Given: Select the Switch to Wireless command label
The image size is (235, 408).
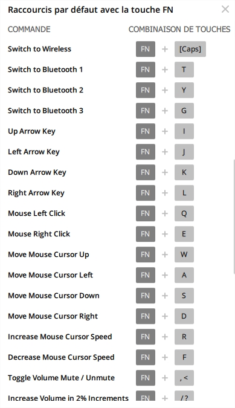Looking at the screenshot, I should [x=39, y=49].
